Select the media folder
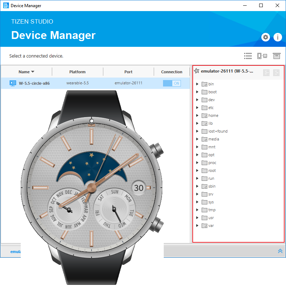 pos(213,139)
